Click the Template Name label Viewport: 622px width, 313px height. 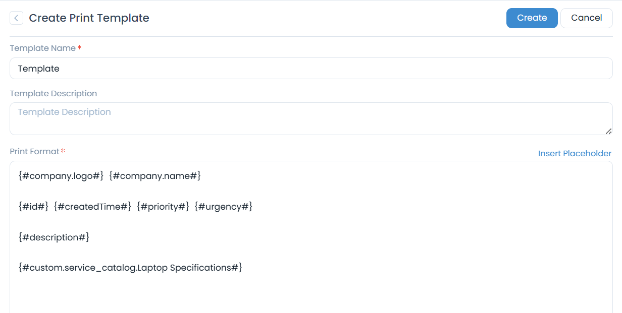coord(42,48)
